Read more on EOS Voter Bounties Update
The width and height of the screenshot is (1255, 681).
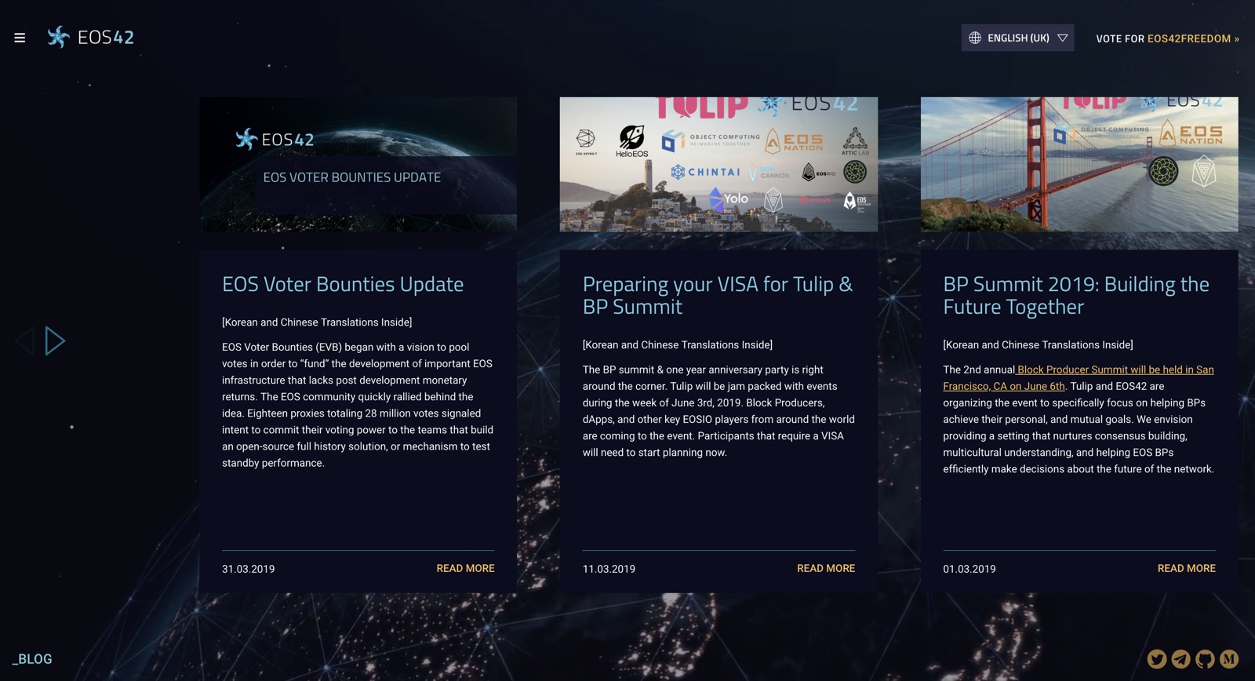[465, 568]
